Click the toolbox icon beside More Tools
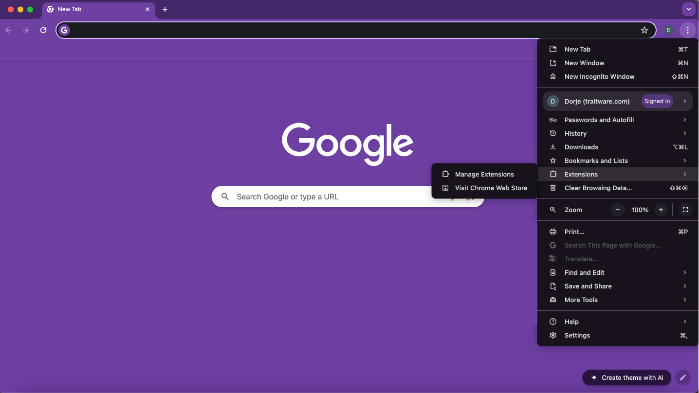The width and height of the screenshot is (699, 393). pyautogui.click(x=553, y=300)
